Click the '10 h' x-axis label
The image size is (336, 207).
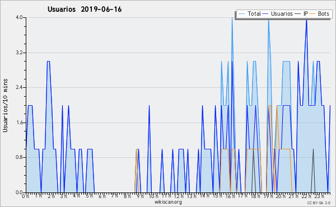[153, 196]
